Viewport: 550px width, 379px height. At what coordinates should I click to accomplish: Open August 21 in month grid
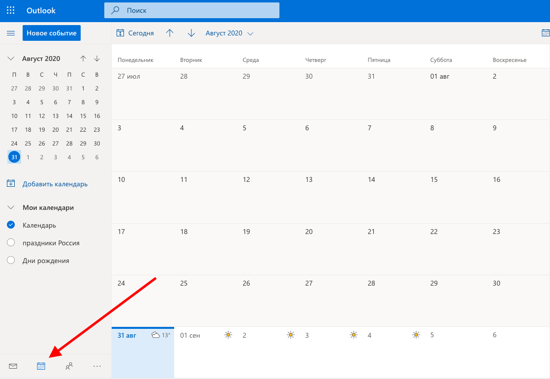(393, 249)
